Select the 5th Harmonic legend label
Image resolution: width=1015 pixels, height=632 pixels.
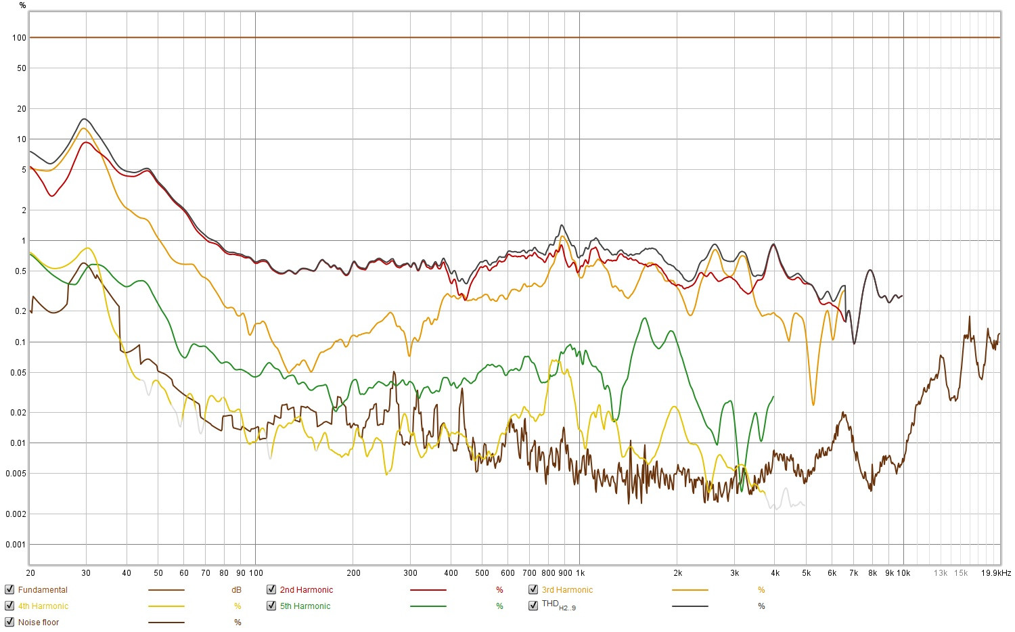click(x=305, y=606)
